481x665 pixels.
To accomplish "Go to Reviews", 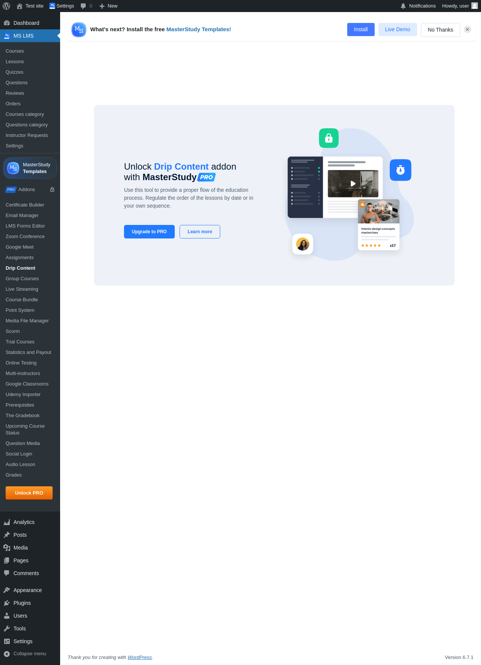I will 15,93.
